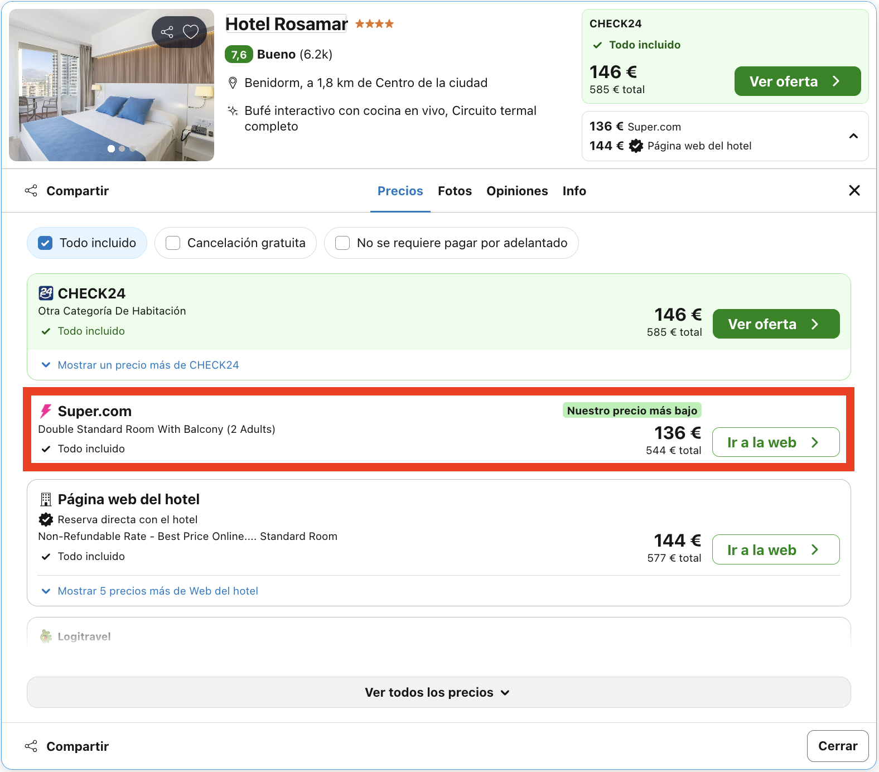
Task: Collapse the price summary chevron at top right
Action: pyautogui.click(x=853, y=136)
